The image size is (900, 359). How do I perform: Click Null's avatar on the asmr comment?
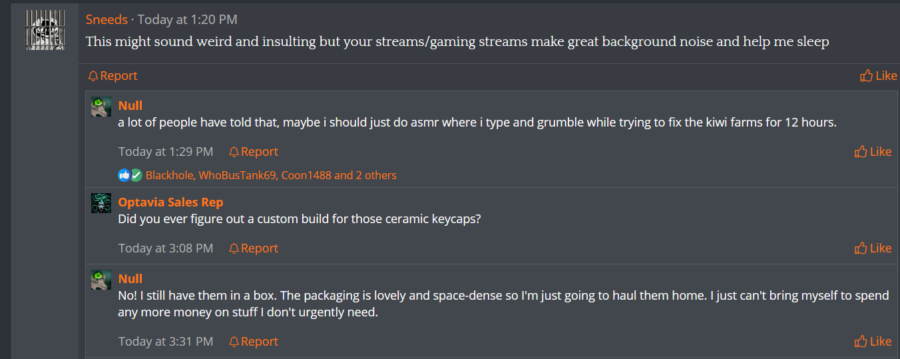pyautogui.click(x=101, y=107)
